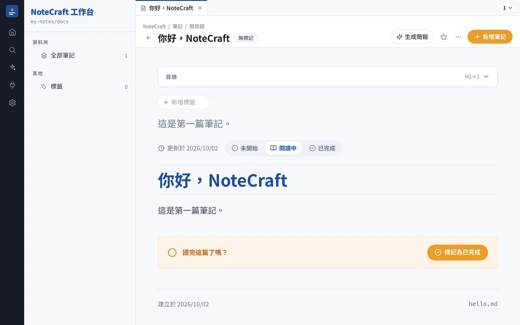Open 標籤 in the sidebar
The height and width of the screenshot is (325, 520).
[x=84, y=86]
